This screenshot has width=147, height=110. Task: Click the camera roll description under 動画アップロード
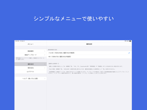pyautogui.click(x=30, y=59)
